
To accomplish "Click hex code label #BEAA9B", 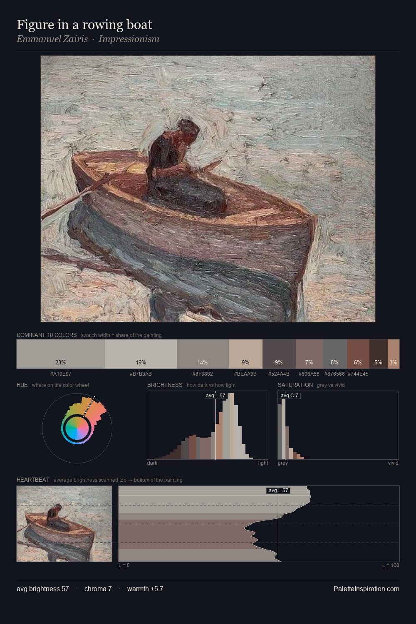I will pos(245,374).
